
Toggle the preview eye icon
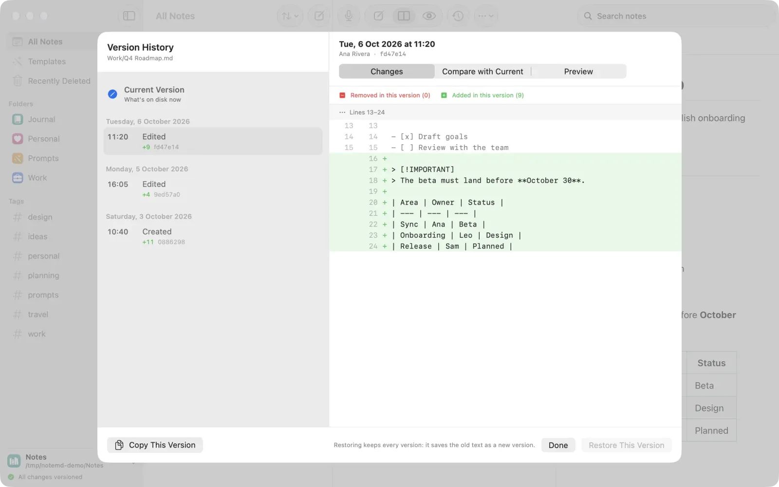coord(429,16)
